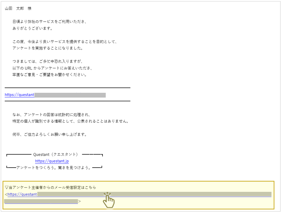This screenshot has width=281, height=212.
Task: Select the signature title Questant（クエスタント）
Action: pyautogui.click(x=56, y=154)
